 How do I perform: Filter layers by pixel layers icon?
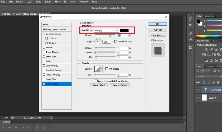tap(214, 71)
